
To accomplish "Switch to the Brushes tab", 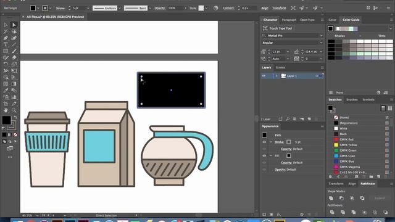I will click(352, 100).
